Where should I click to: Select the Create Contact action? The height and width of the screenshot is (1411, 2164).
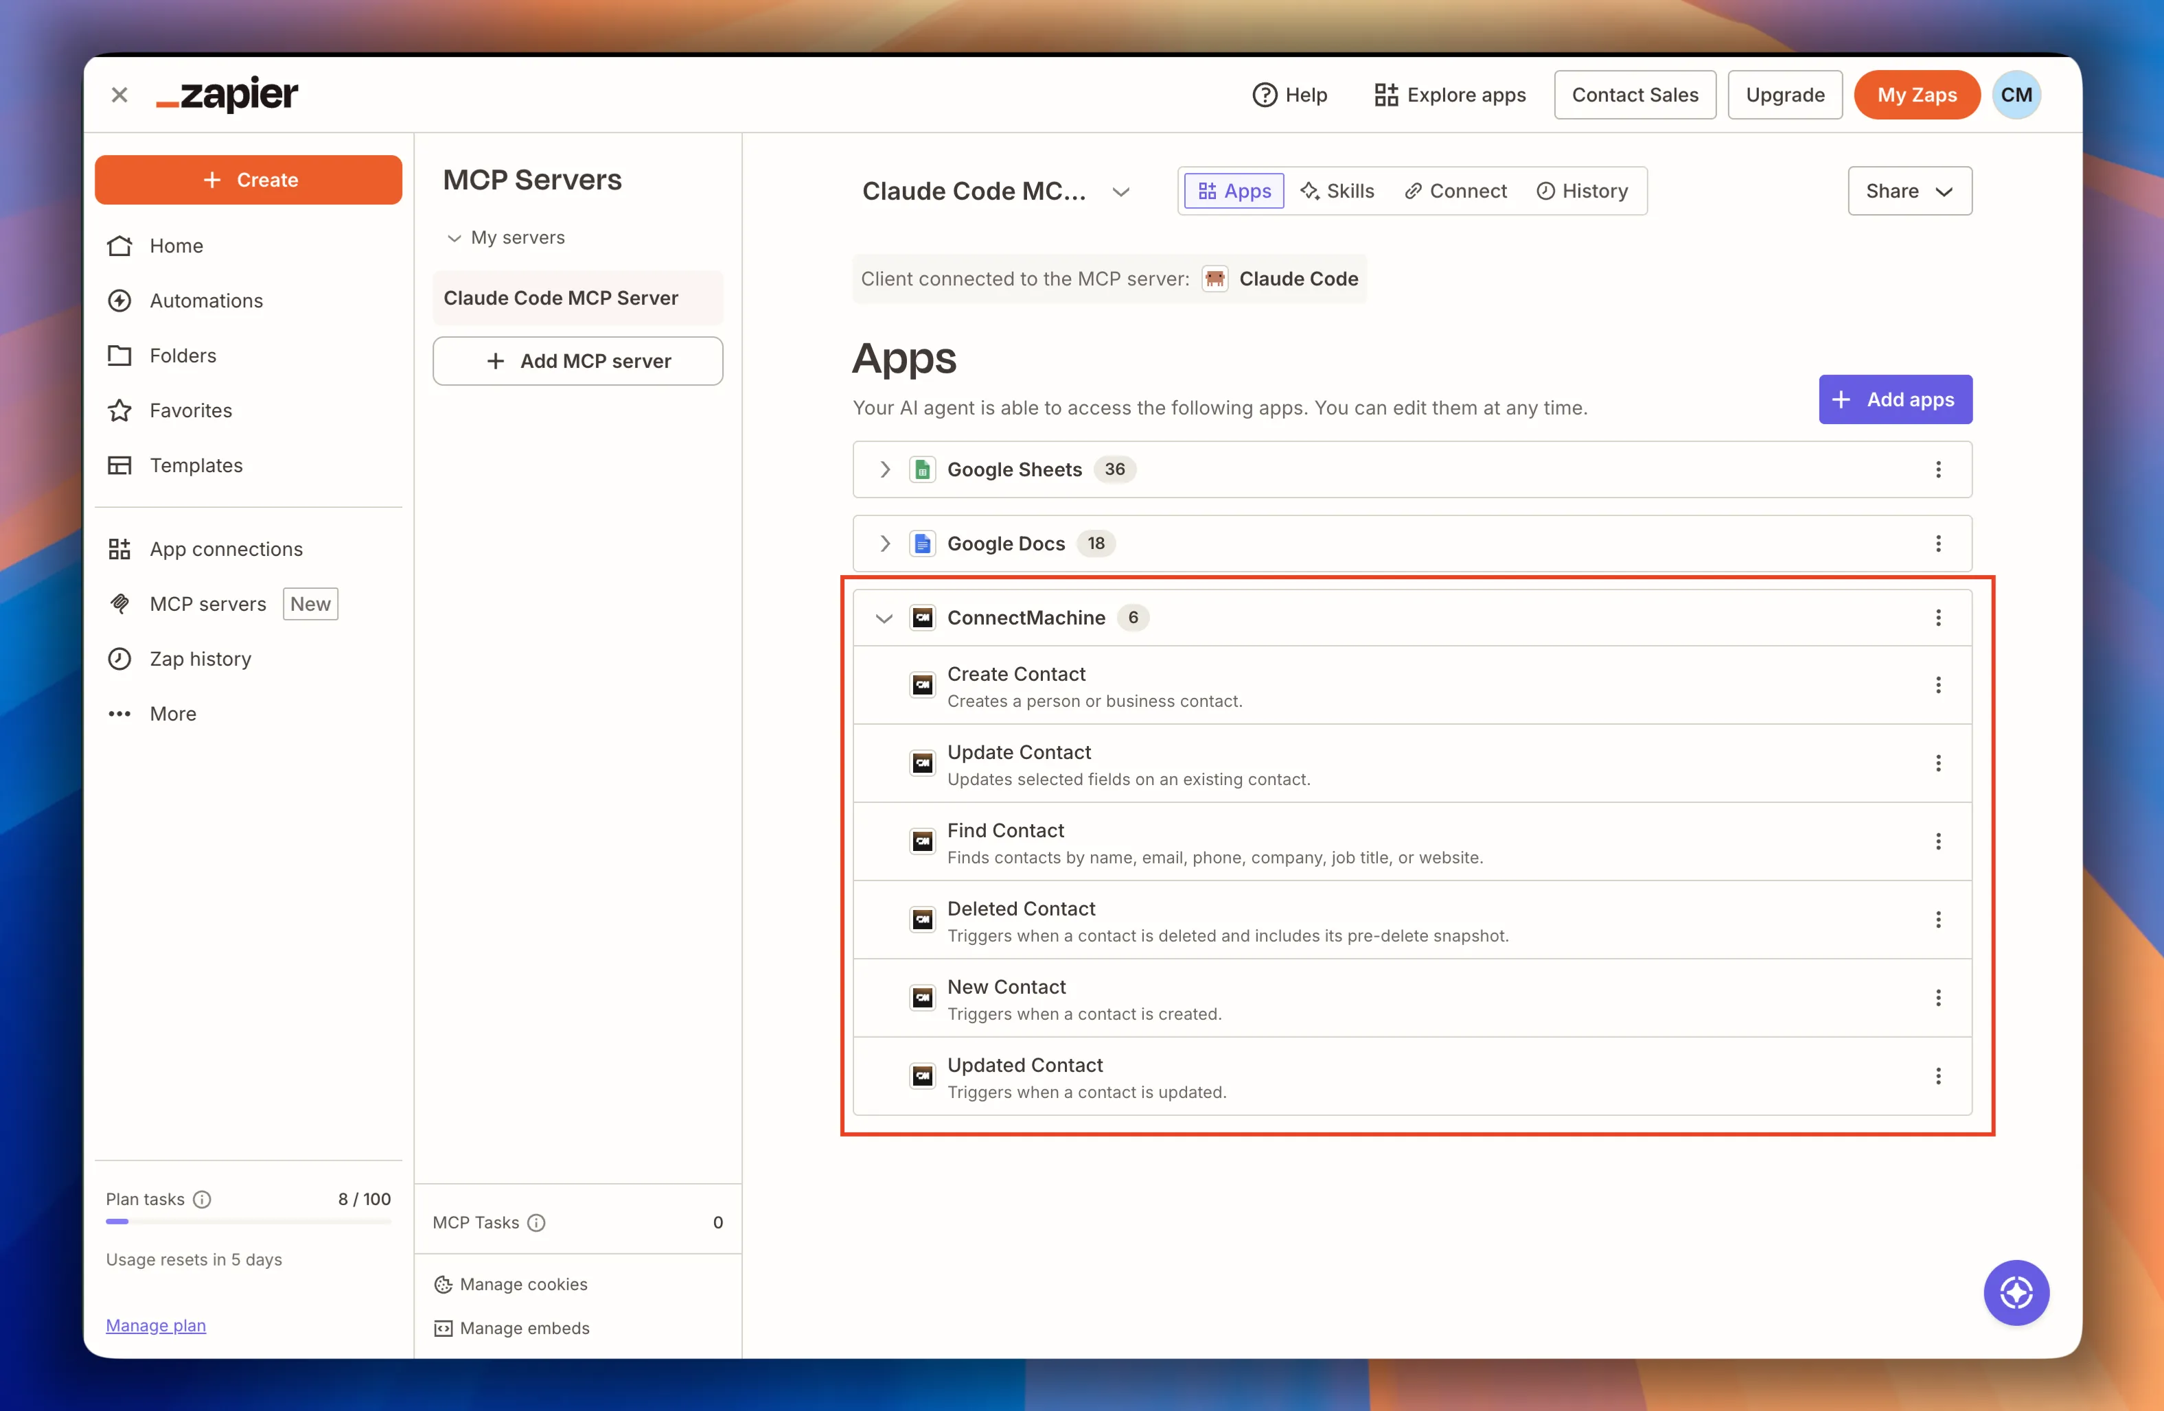[1412, 686]
